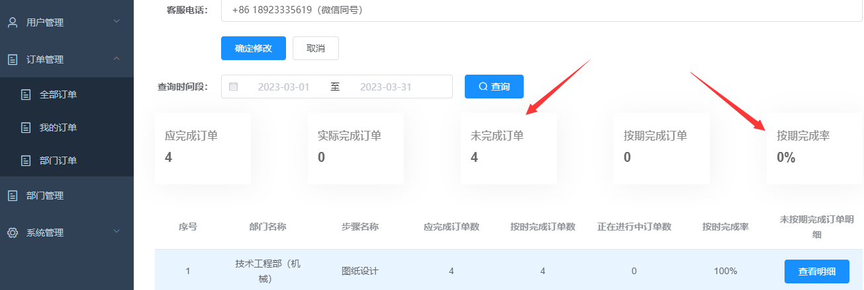Select 我的订单 in the sidebar
This screenshot has width=864, height=290.
pos(67,127)
